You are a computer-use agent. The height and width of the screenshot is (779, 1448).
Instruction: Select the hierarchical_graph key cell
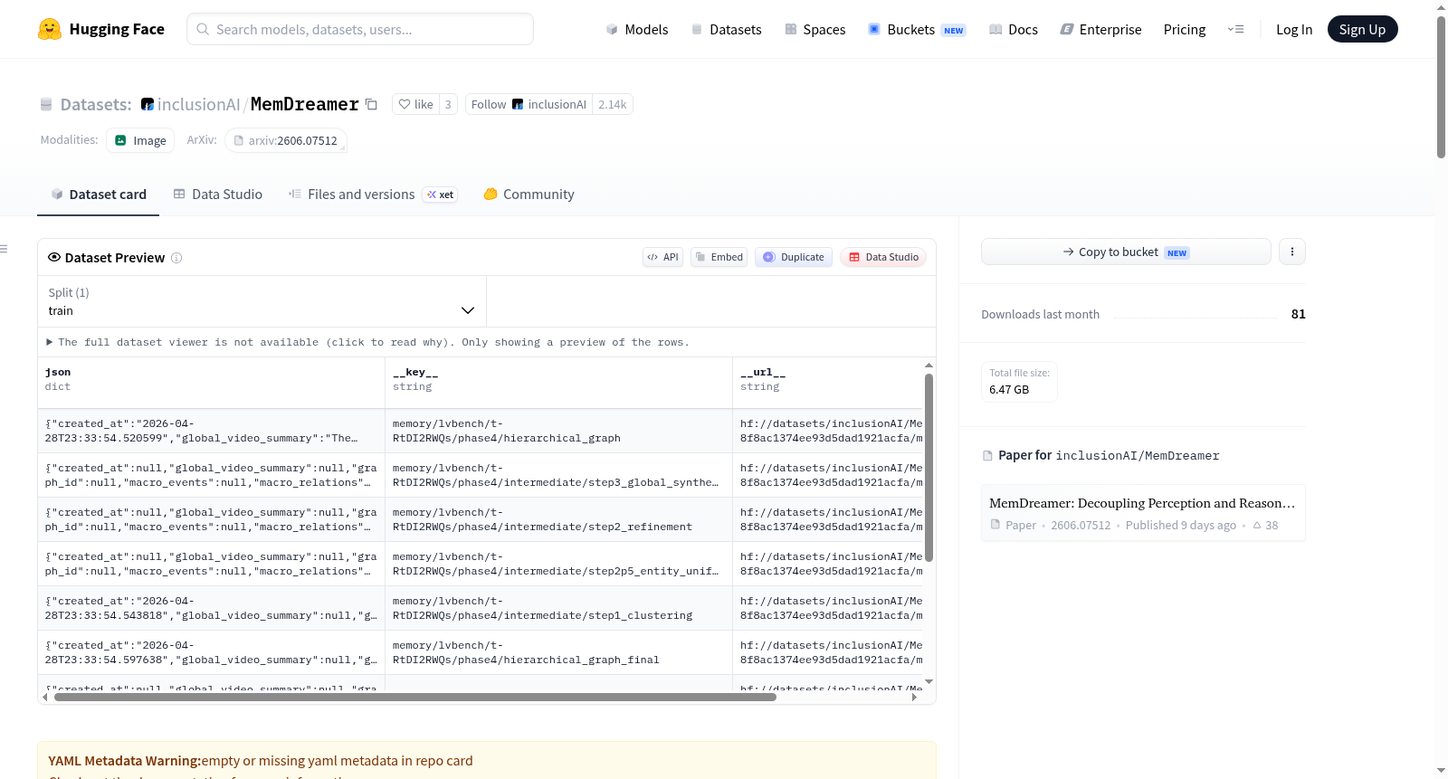(x=558, y=431)
